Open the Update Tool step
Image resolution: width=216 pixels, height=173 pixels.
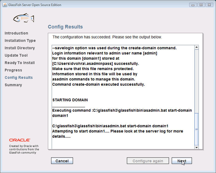tap(16, 55)
